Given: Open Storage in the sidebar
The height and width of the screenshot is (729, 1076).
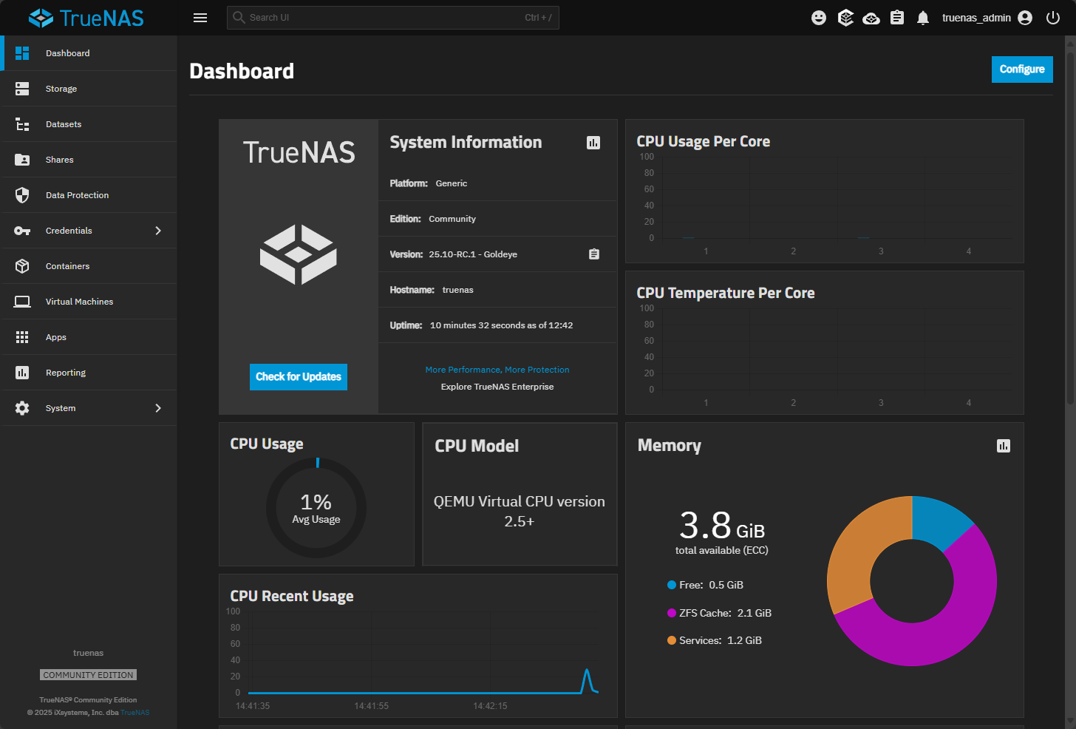Looking at the screenshot, I should (89, 89).
